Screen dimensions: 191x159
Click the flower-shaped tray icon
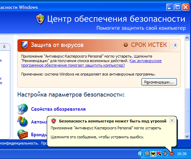147,154
